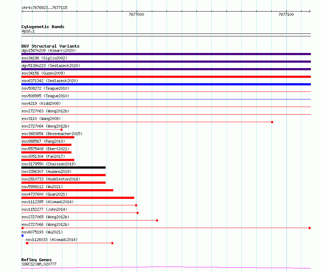Click the magenta SORCS2 gene line
The width and height of the screenshot is (321, 272).
(166, 267)
